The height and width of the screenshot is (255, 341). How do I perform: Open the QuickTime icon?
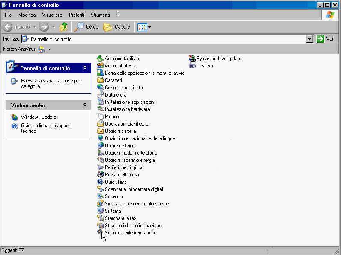point(100,182)
